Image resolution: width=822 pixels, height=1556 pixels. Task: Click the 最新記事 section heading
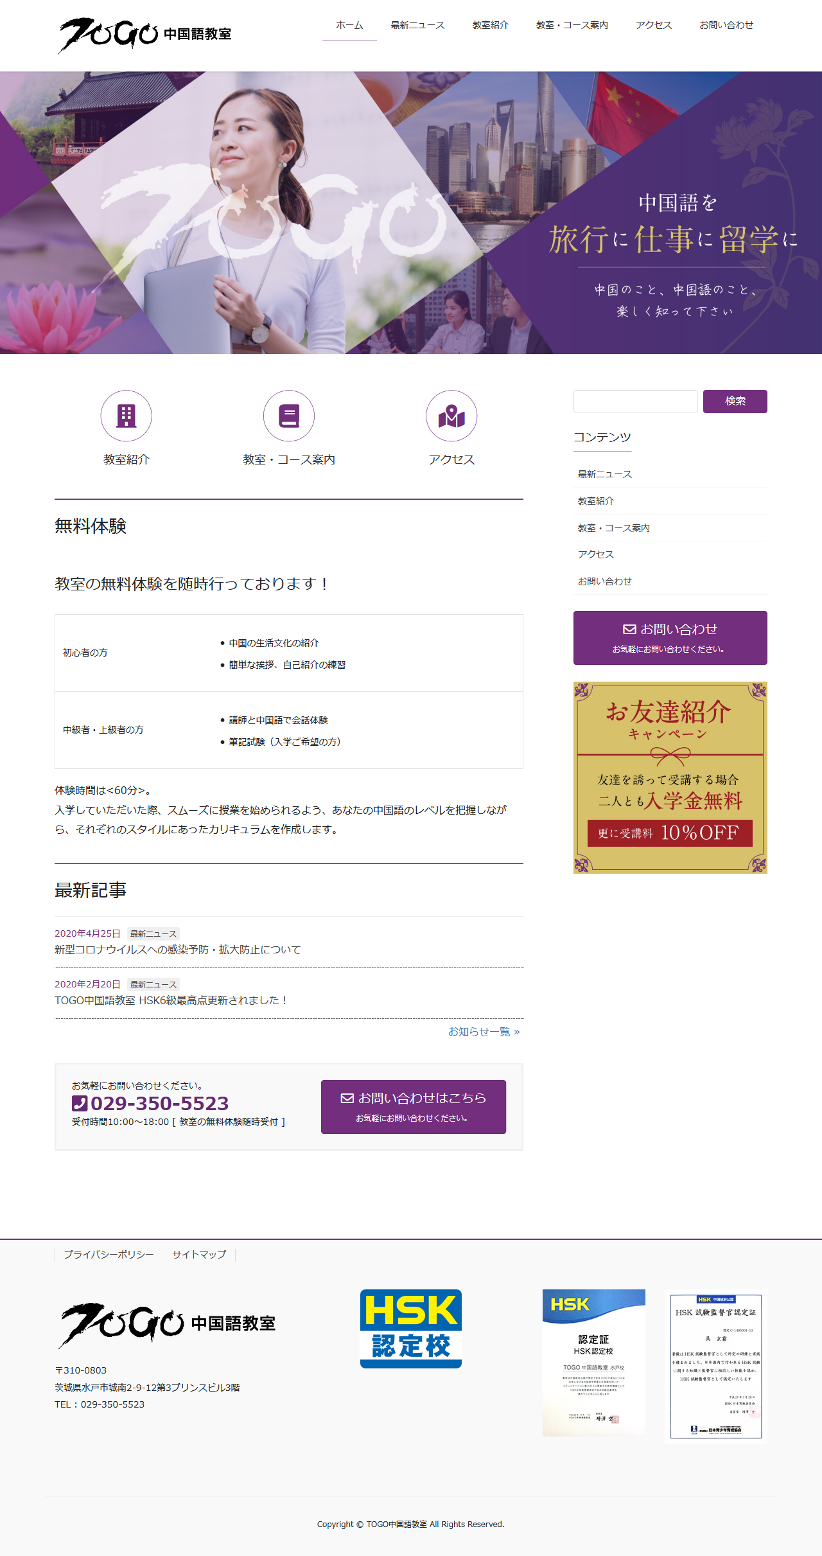91,890
